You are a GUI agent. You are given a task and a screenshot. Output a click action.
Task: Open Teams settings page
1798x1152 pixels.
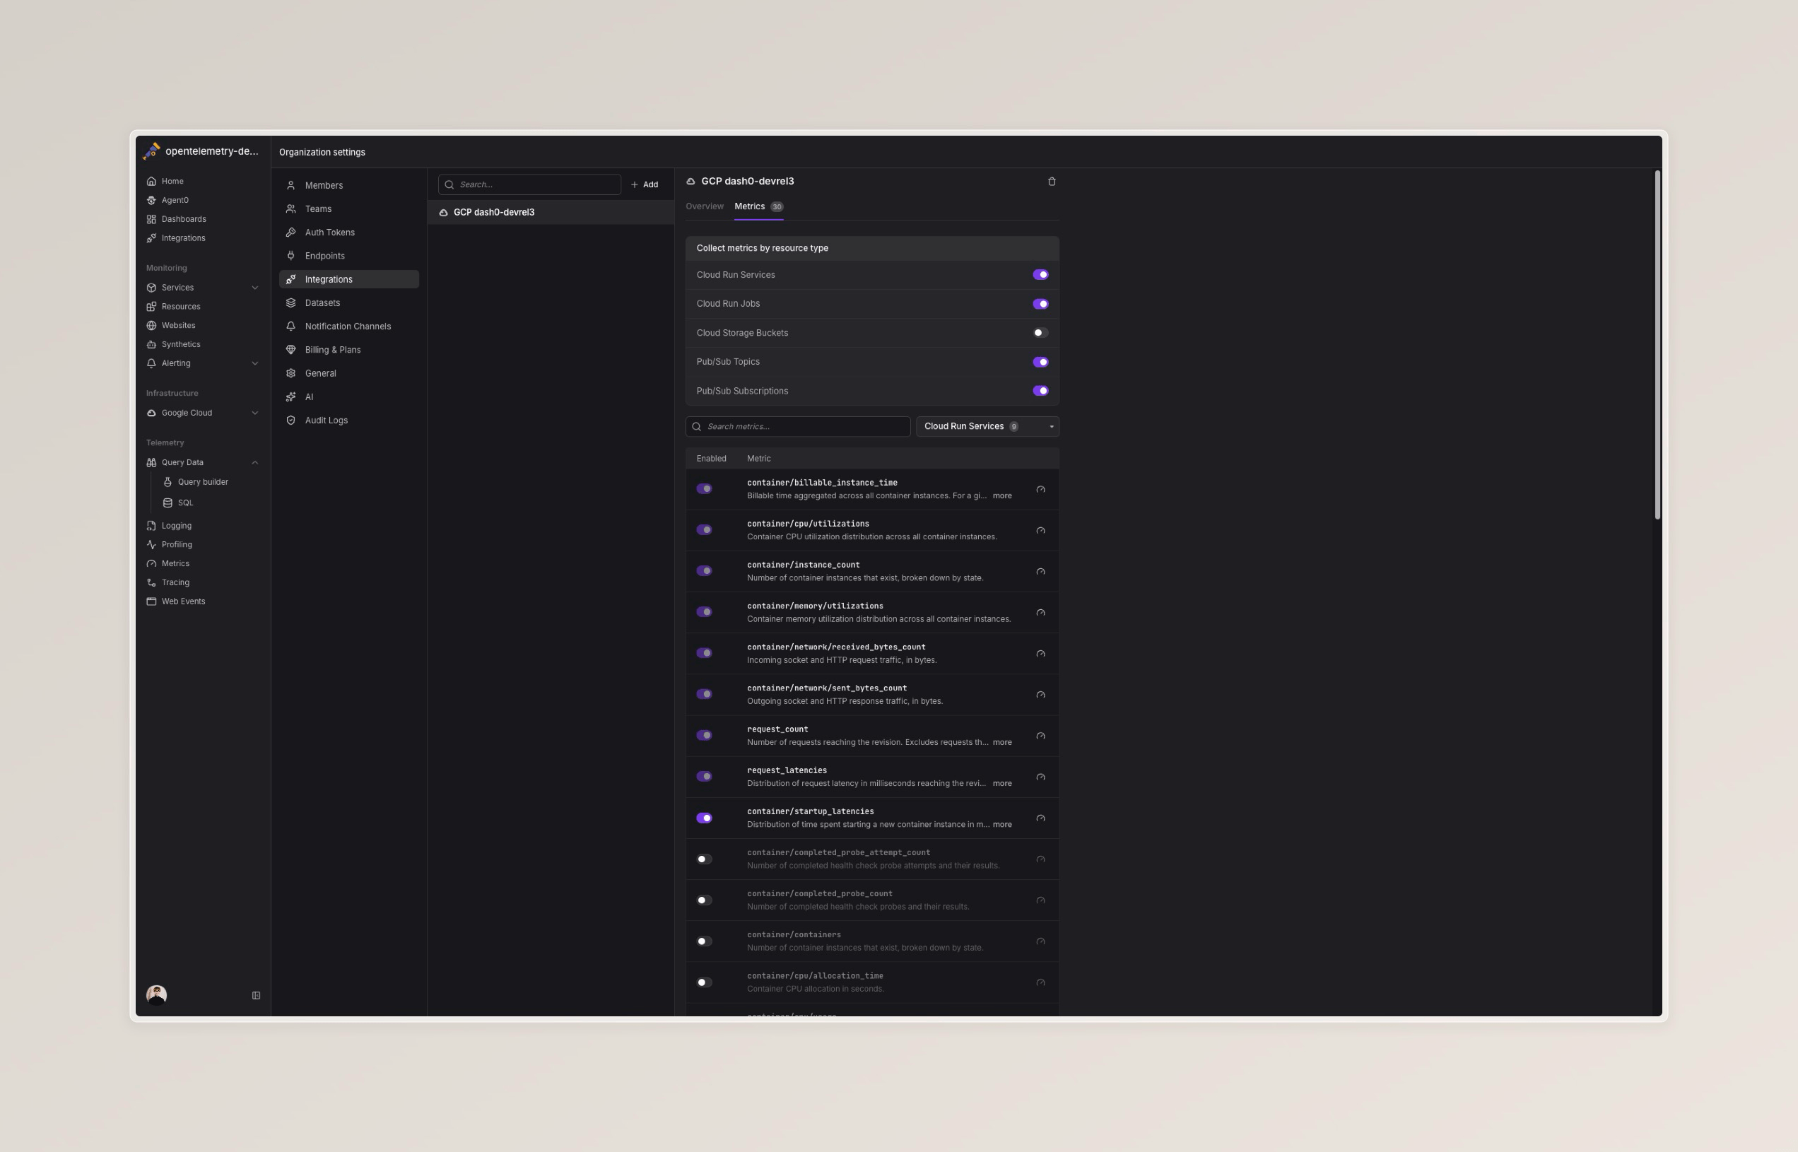(x=348, y=208)
